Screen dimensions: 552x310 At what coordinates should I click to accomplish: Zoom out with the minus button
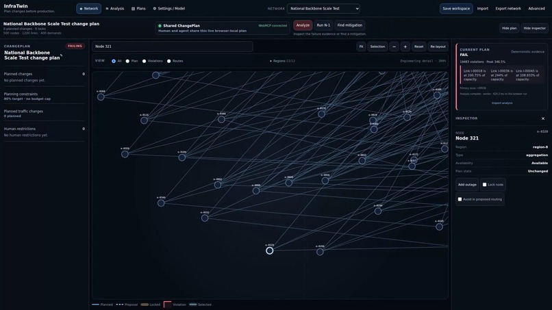coord(394,47)
